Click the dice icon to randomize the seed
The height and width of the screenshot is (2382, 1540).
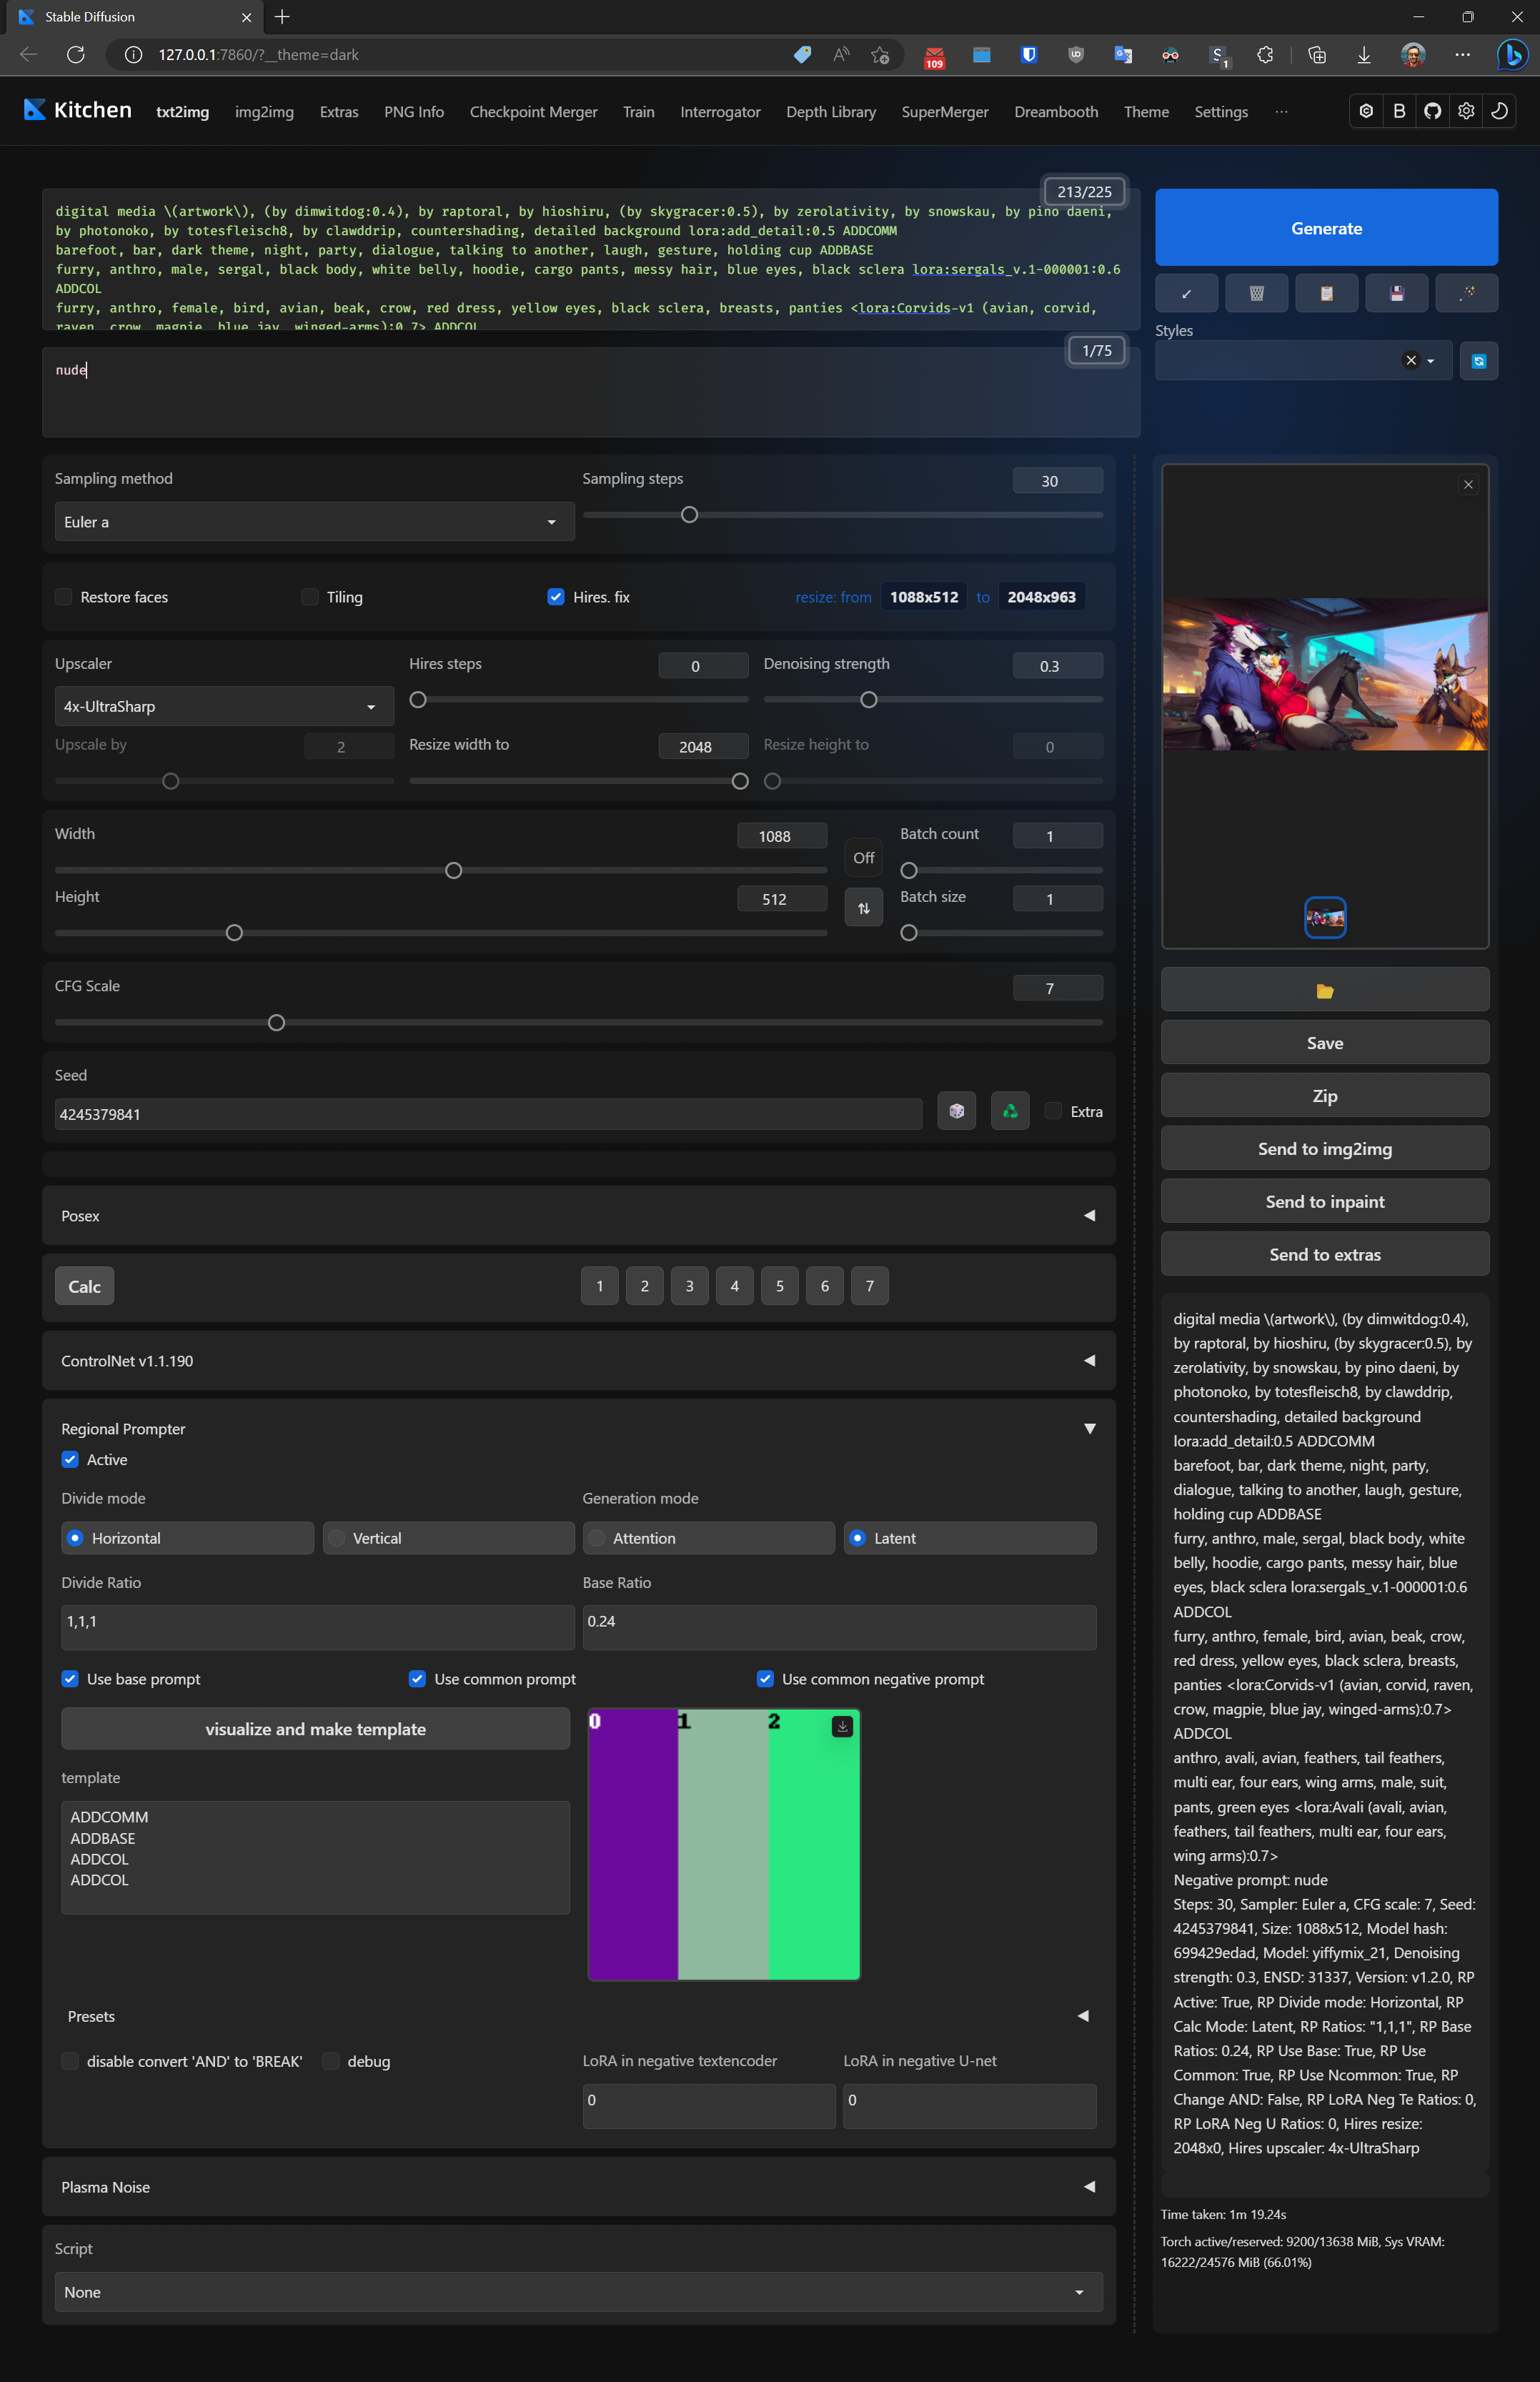956,1111
